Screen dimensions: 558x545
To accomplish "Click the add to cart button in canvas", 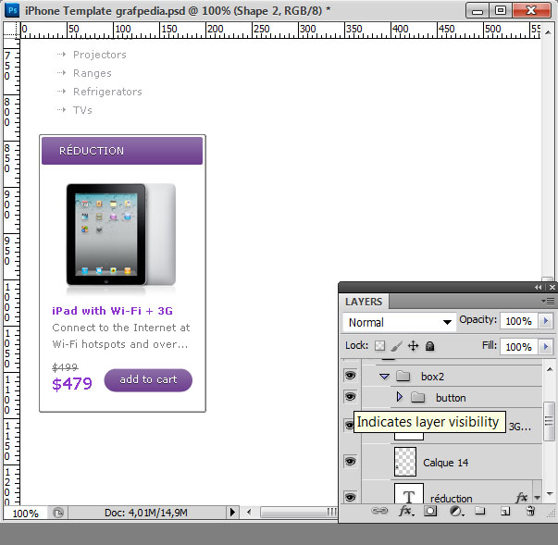I will click(x=148, y=380).
